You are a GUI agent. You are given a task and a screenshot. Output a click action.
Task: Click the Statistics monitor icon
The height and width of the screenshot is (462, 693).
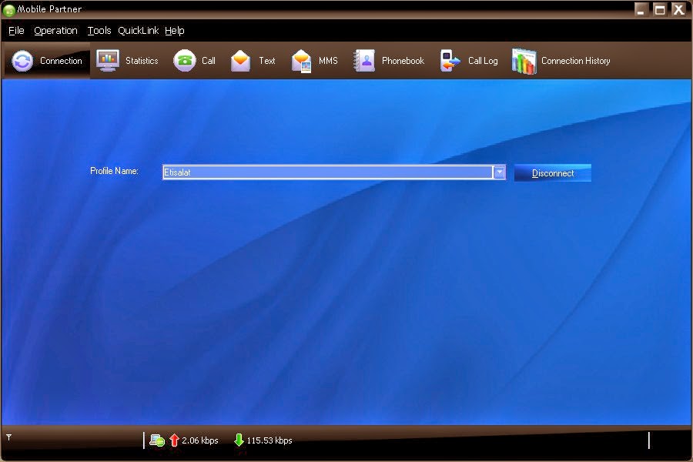pyautogui.click(x=107, y=61)
